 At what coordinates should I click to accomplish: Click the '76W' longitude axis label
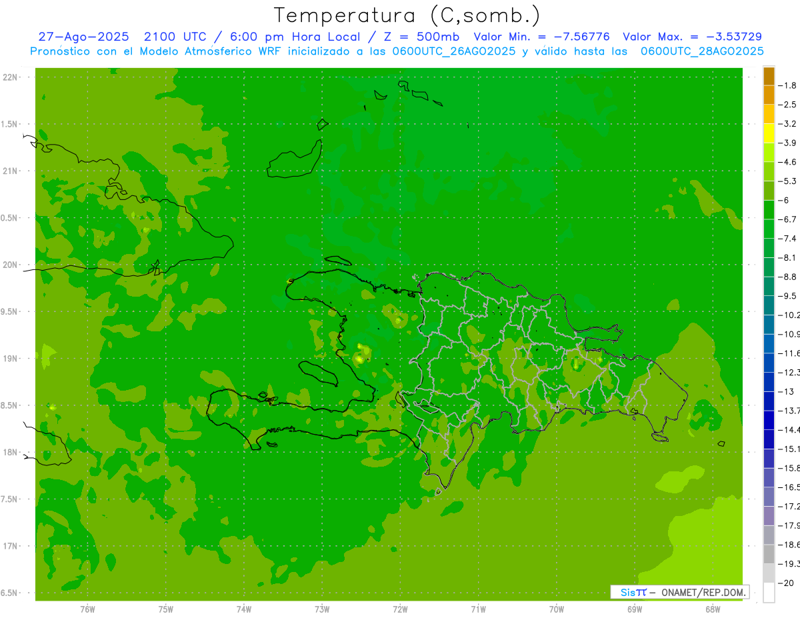pos(87,609)
